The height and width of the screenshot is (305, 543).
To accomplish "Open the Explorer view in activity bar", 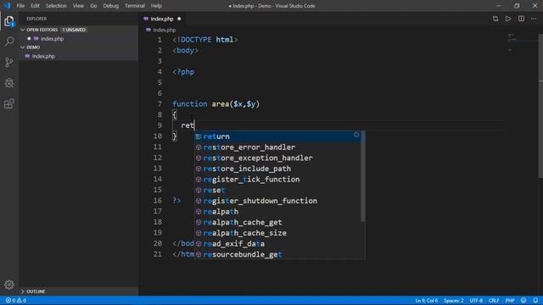I will [9, 21].
